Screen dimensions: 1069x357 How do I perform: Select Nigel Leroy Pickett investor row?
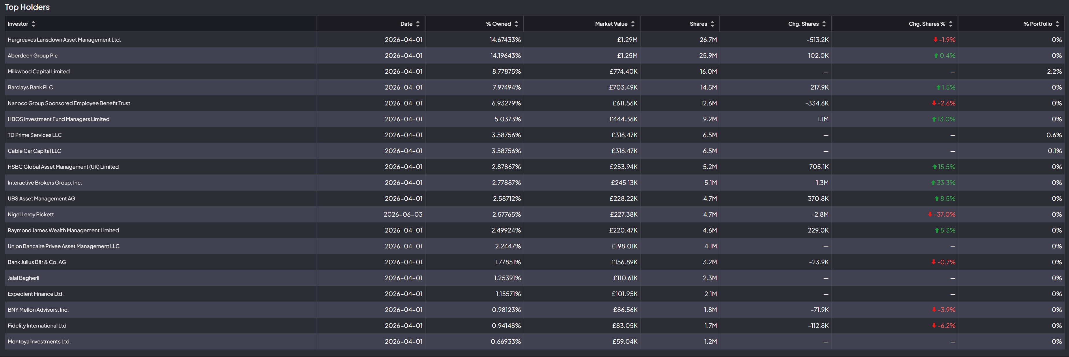(534, 215)
